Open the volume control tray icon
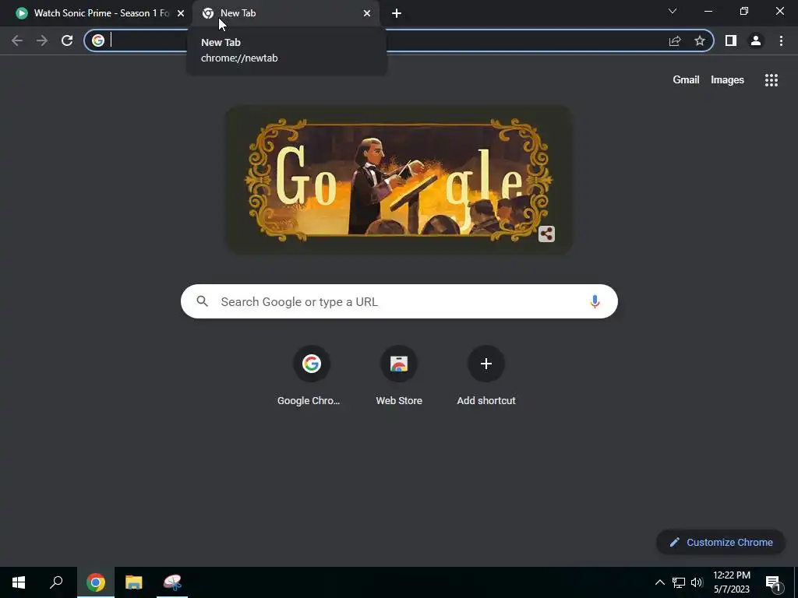798x598 pixels. (x=697, y=582)
